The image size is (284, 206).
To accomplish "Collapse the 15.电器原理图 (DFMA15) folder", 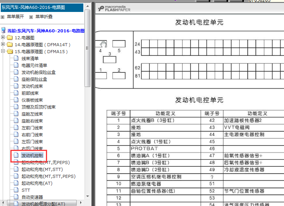I will tap(3, 51).
